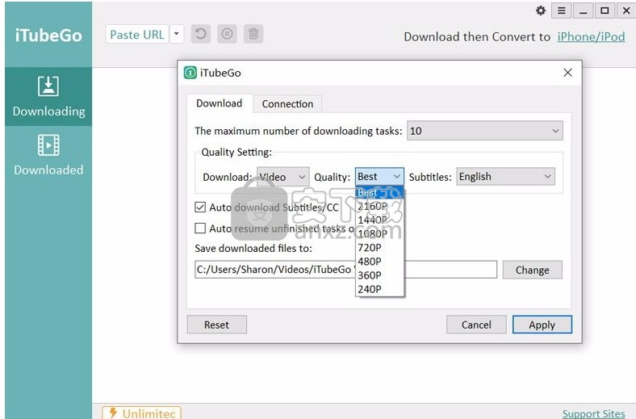Switch to the Connection tab
Screen dimensions: 636x419
(x=287, y=104)
